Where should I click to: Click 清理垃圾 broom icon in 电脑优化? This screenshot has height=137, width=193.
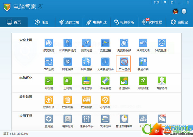pos(87,83)
